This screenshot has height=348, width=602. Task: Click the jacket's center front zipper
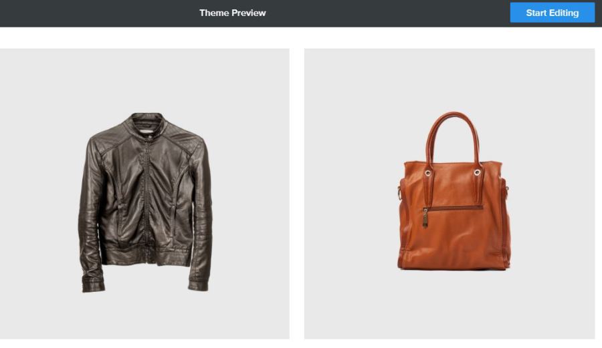click(147, 199)
